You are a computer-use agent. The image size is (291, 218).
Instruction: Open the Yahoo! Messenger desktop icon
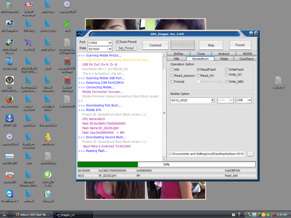28,5
